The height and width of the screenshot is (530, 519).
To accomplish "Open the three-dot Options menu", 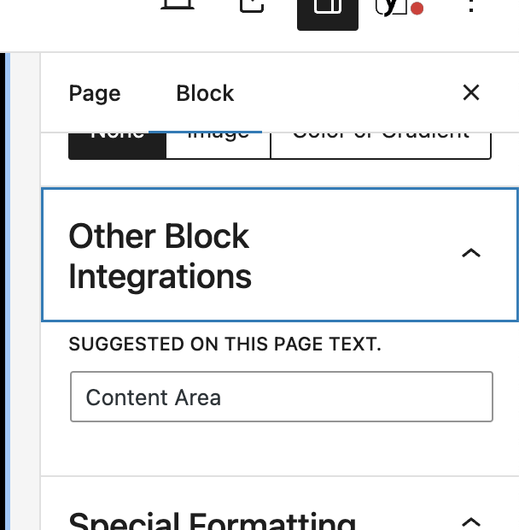I will point(471,7).
